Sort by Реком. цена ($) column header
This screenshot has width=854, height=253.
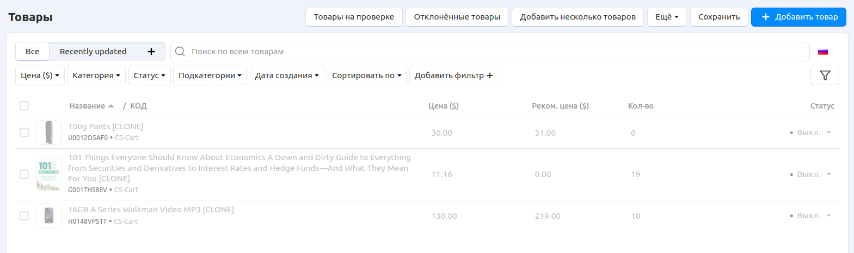click(x=560, y=106)
